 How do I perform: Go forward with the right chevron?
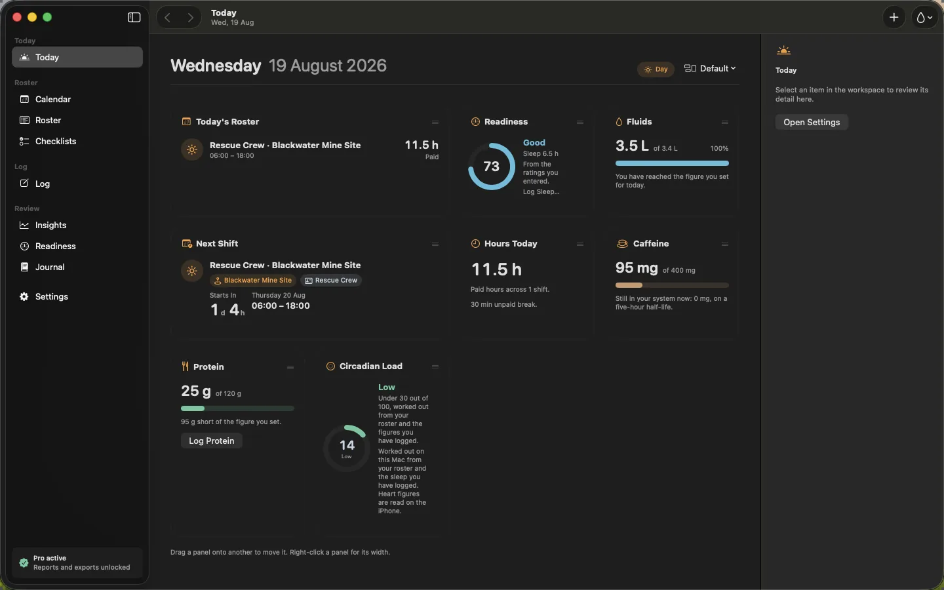coord(190,18)
